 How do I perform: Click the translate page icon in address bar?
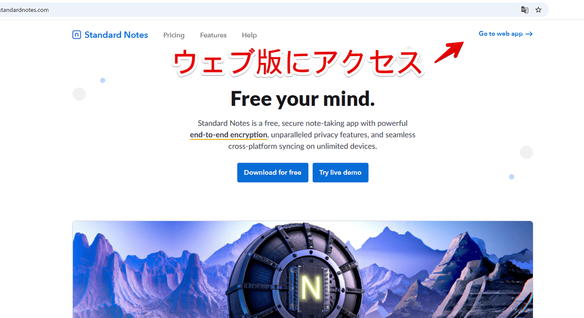pyautogui.click(x=525, y=10)
